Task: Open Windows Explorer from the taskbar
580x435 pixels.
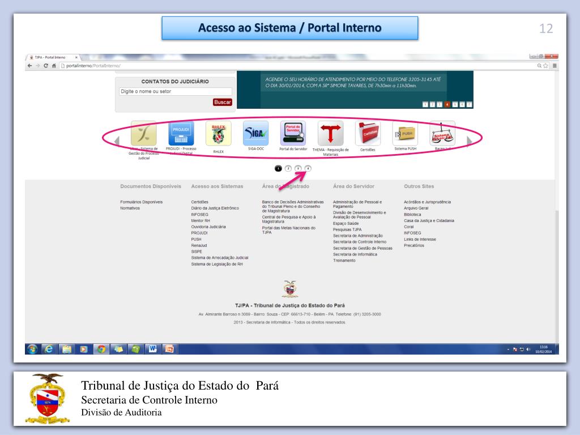Action: [67, 349]
